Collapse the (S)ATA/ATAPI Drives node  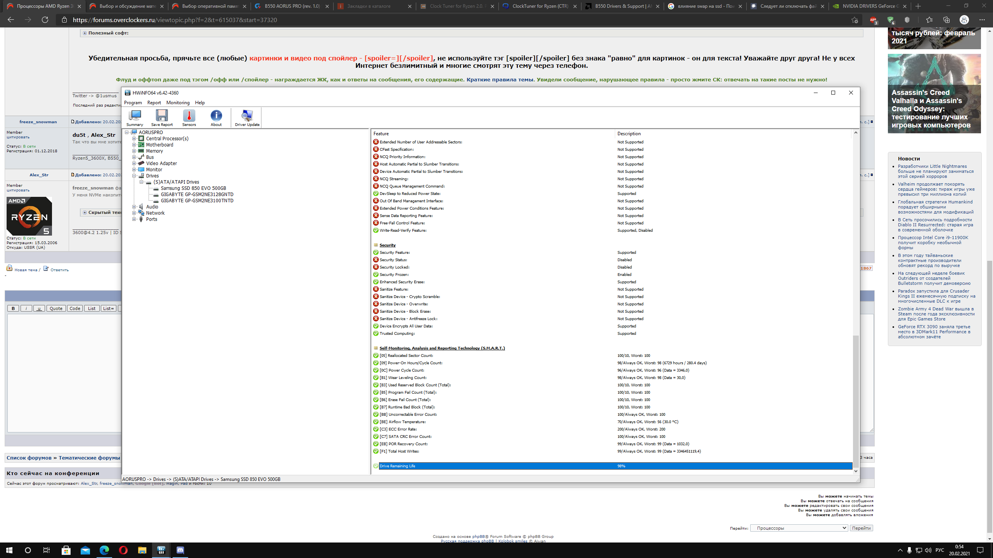142,182
